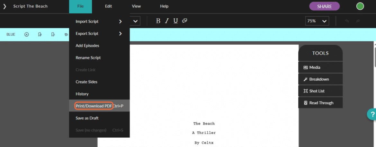Screen dimensions: 376x147
Task: Click the teal help question mark button
Action: coord(372,114)
